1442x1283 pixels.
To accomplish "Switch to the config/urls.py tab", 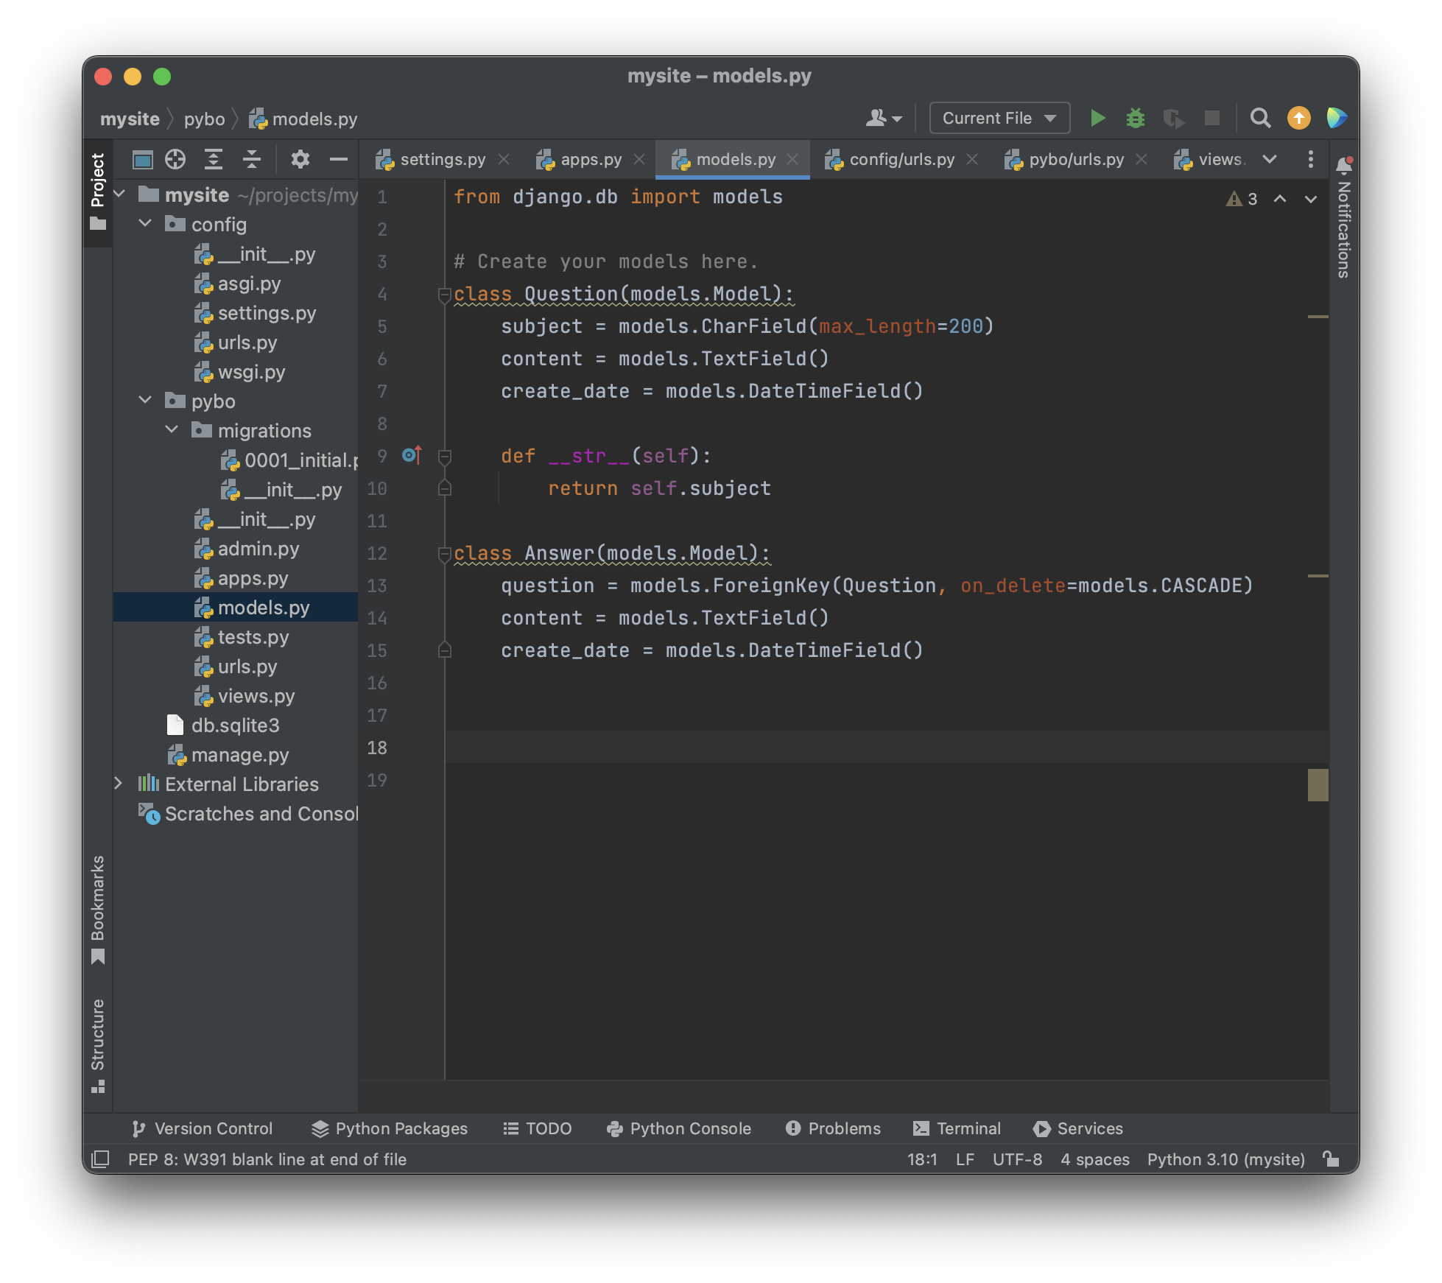I will [x=901, y=159].
